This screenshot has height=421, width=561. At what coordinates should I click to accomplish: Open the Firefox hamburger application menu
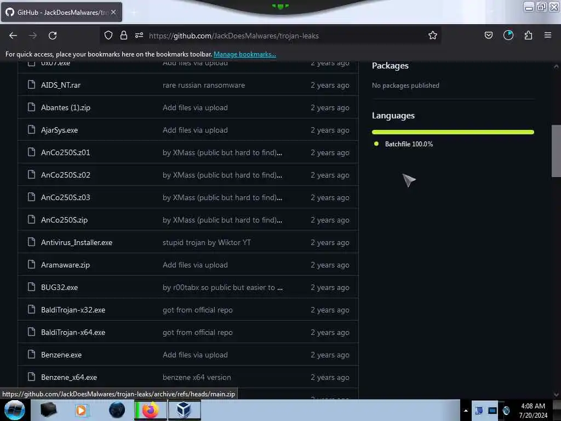coord(548,35)
